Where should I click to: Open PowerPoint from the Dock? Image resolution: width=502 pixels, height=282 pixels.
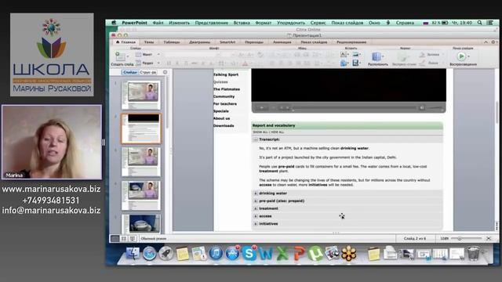[x=299, y=254]
